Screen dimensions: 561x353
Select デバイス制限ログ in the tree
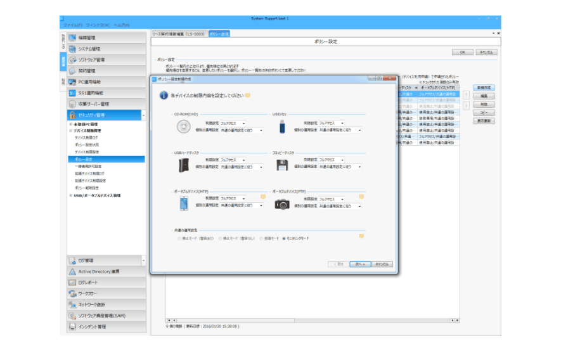[x=86, y=138]
